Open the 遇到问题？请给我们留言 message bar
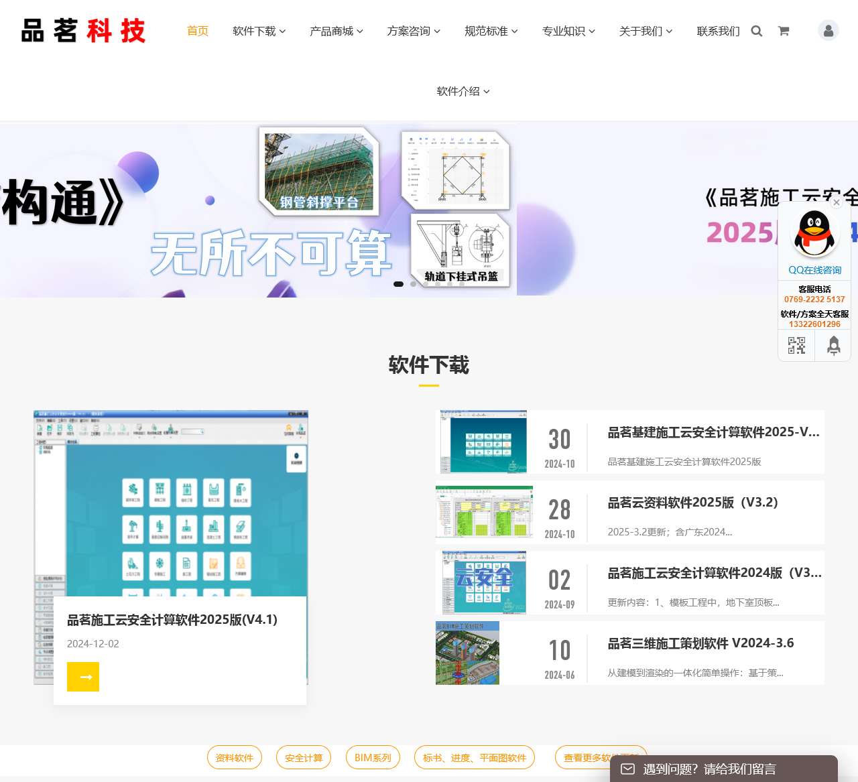This screenshot has width=858, height=782. tap(724, 769)
